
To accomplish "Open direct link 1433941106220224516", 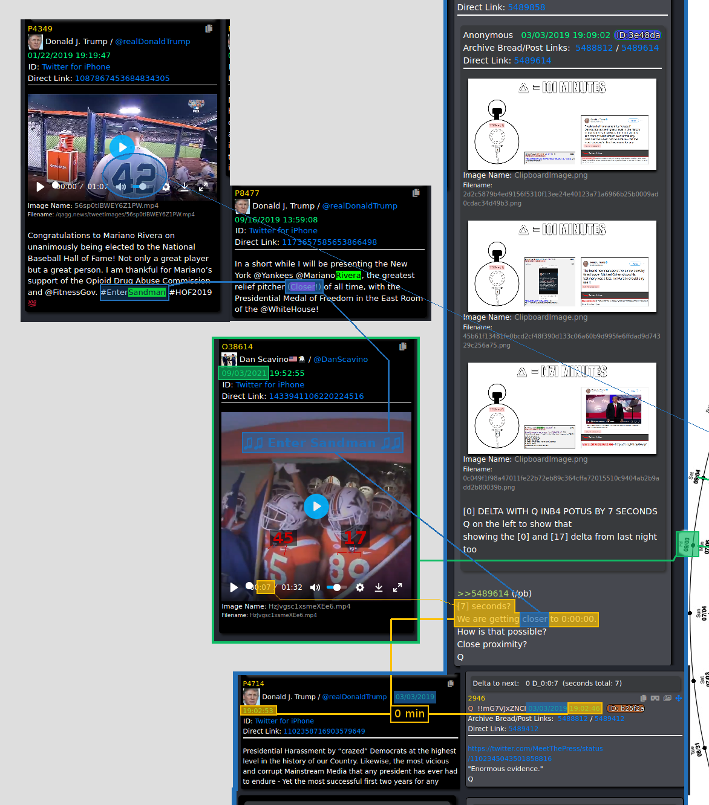I will point(316,396).
